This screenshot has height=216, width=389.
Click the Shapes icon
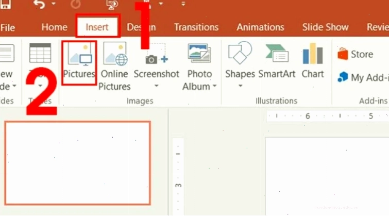coord(240,53)
